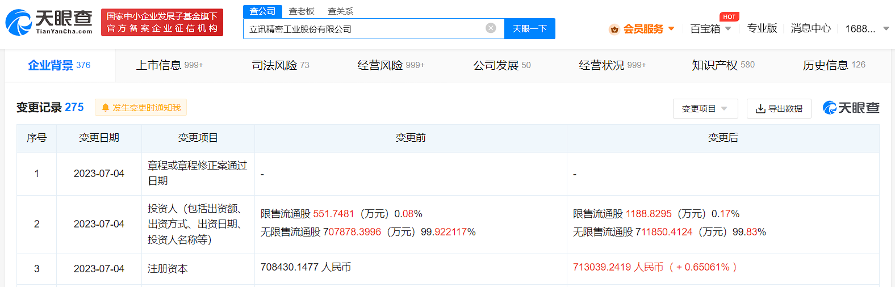Click the 序号 column header
This screenshot has width=895, height=287.
click(37, 138)
